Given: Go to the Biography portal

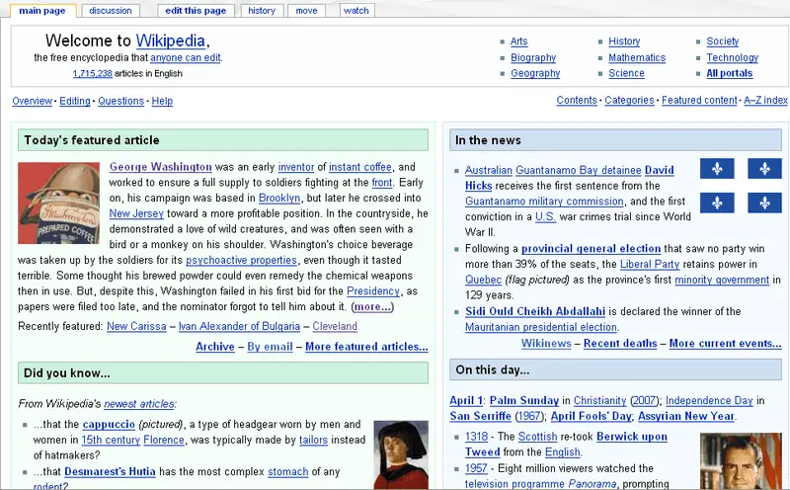Looking at the screenshot, I should (x=533, y=57).
